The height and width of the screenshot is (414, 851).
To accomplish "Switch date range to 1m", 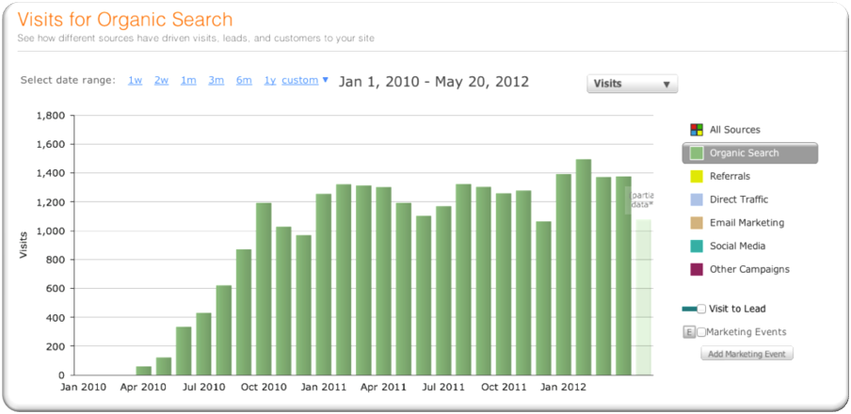I will coord(188,80).
